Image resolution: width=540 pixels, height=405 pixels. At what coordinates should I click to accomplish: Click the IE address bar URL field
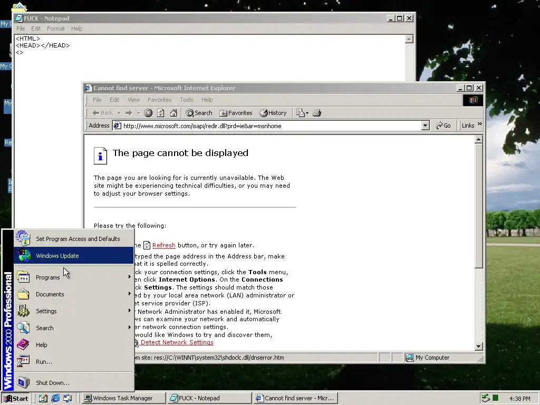tap(271, 126)
